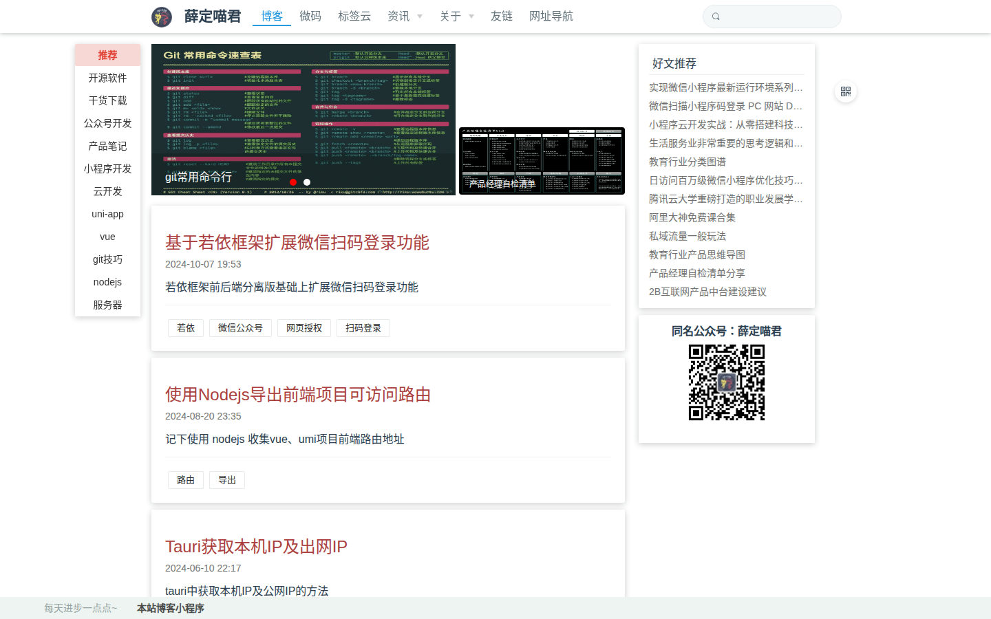Open 本站博客小程序 link in the footer
Screen dimensions: 991x619
(x=171, y=608)
